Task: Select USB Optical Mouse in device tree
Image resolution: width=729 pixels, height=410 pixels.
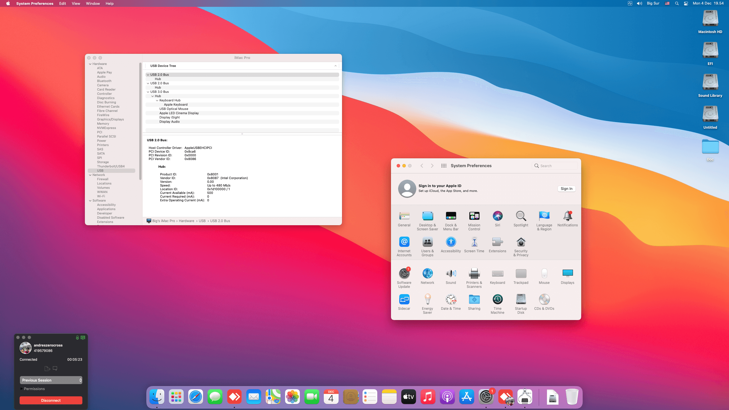Action: coord(174,109)
